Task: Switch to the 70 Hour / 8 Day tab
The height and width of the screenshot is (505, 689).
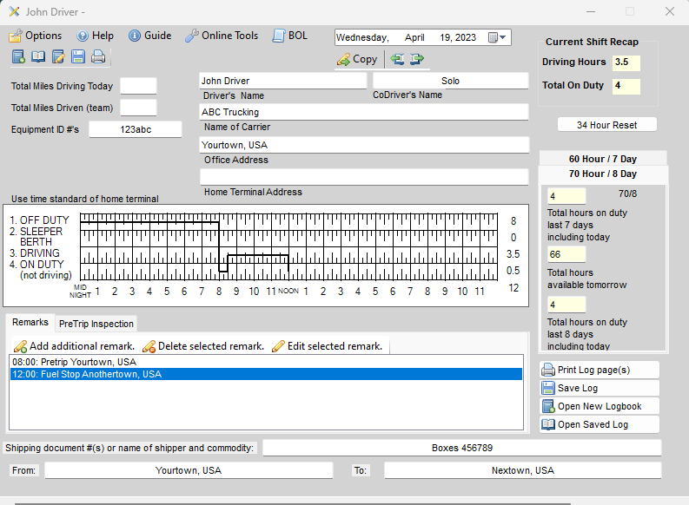Action: [602, 174]
